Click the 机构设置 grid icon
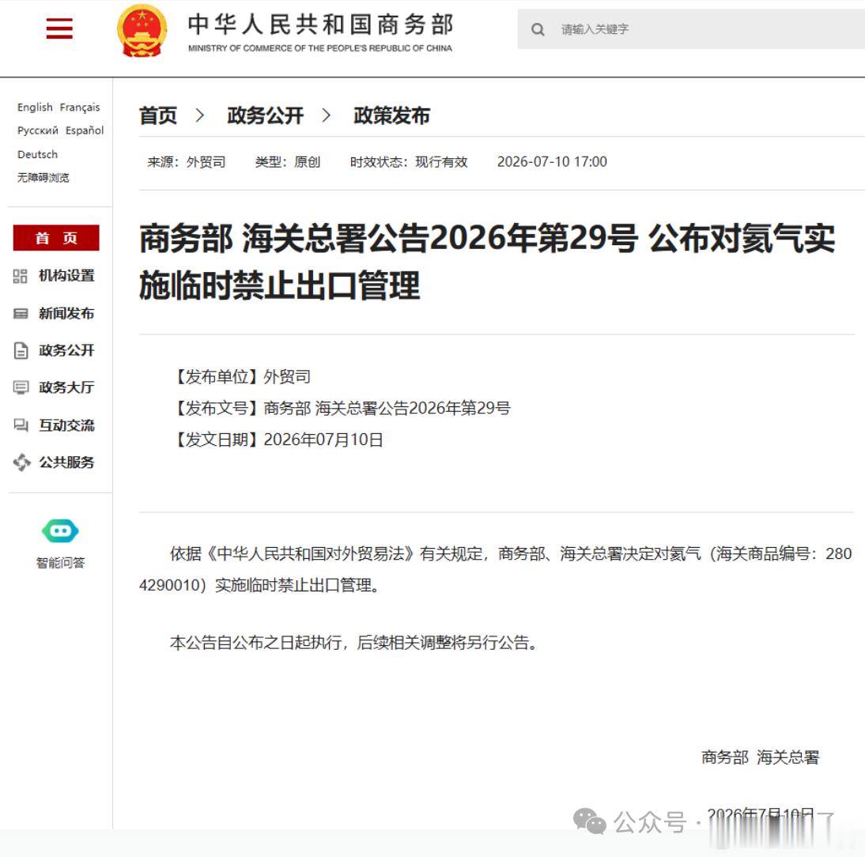Viewport: 865px width, 857px height. pos(21,276)
